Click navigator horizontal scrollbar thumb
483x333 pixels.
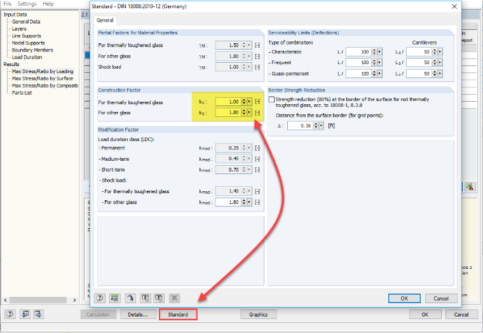(38, 300)
